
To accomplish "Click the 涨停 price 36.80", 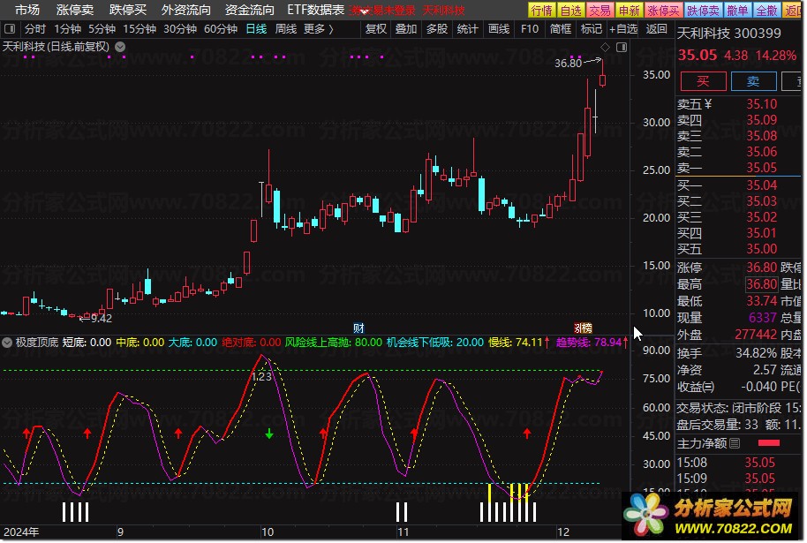I will (762, 268).
